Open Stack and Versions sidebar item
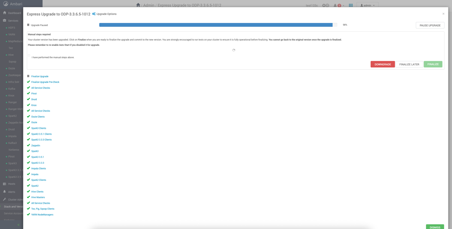Viewport: 452px width, 229px height. pyautogui.click(x=13, y=206)
